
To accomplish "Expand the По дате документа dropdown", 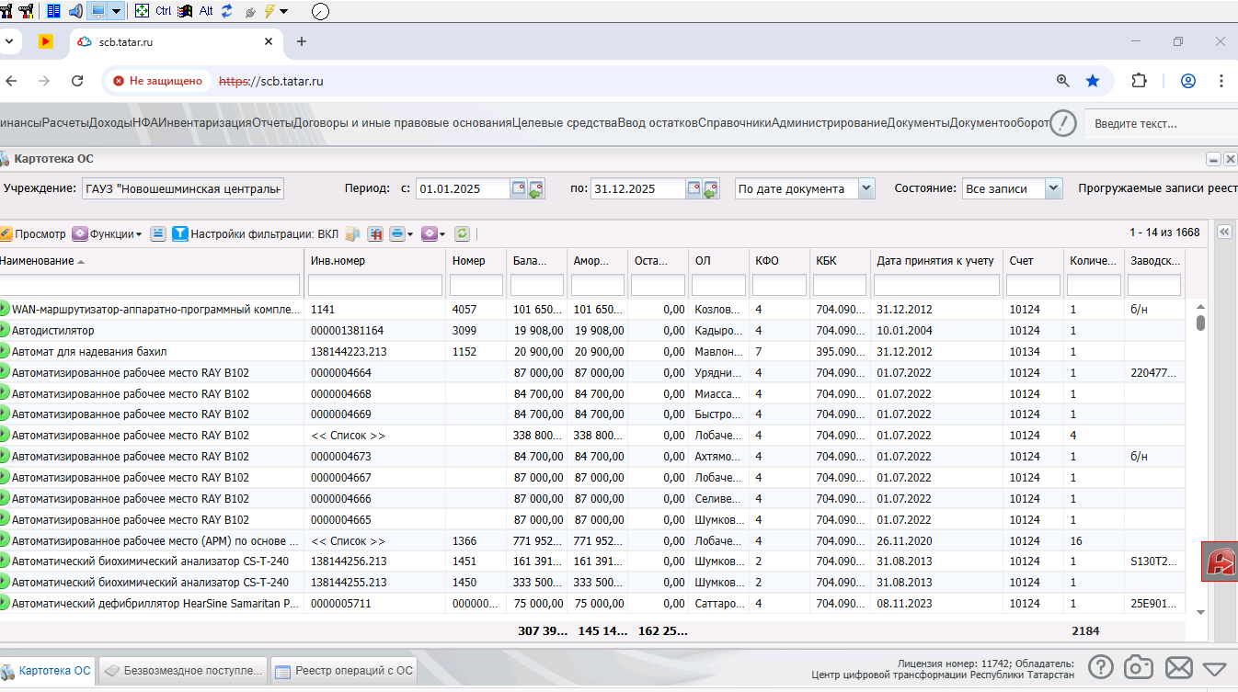I will (x=865, y=188).
